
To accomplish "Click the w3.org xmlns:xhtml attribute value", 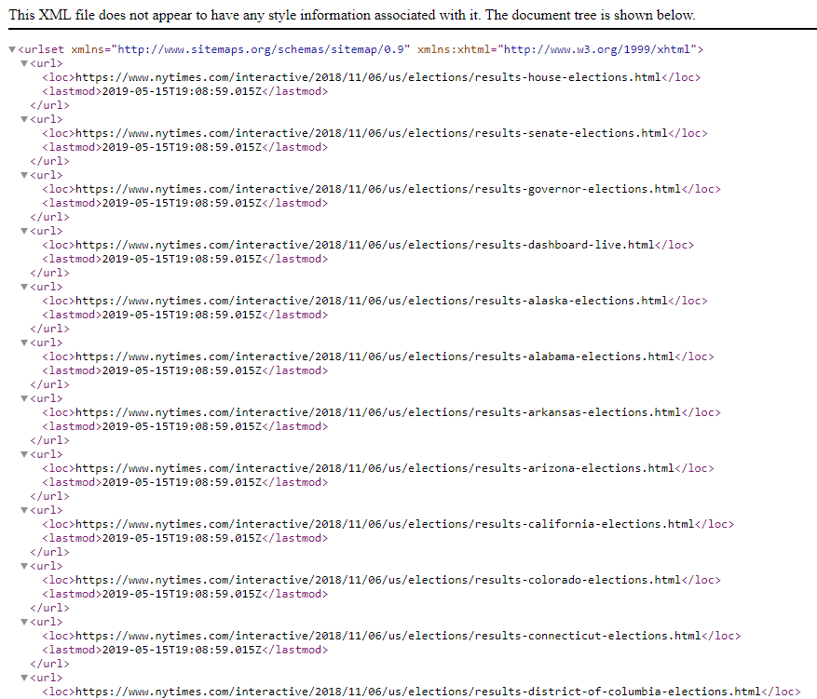I will click(597, 49).
